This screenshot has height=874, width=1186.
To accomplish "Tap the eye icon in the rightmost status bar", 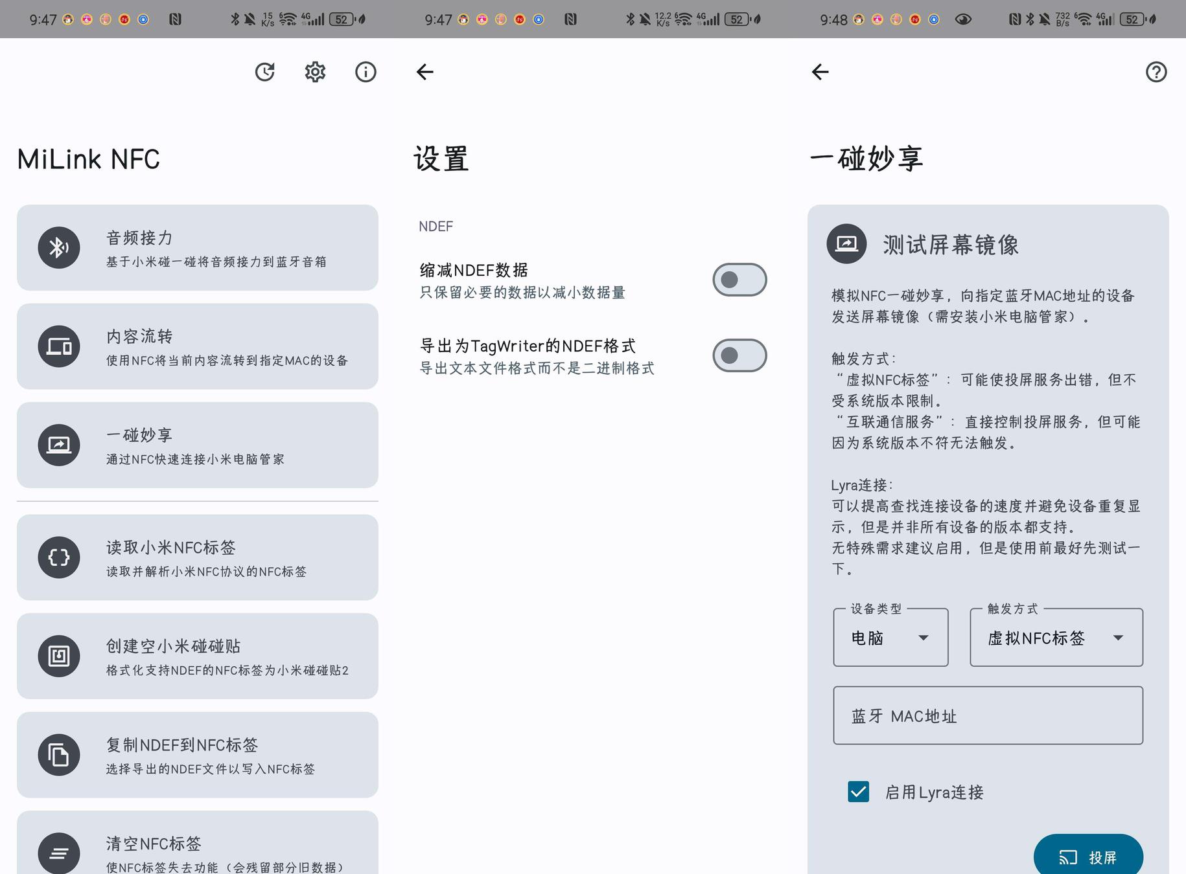I will coord(963,19).
